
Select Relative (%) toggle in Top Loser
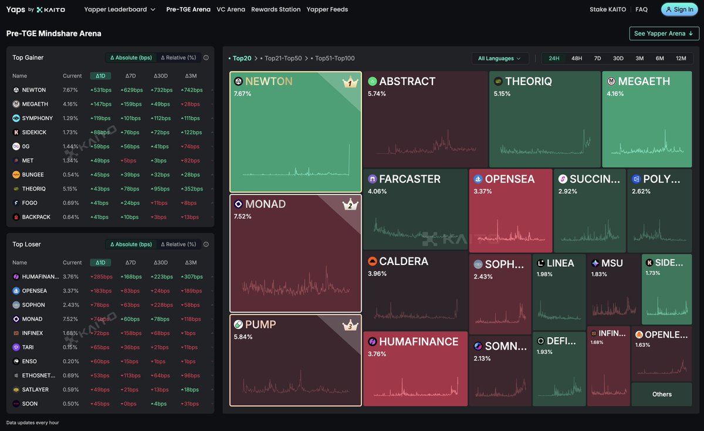(x=178, y=245)
